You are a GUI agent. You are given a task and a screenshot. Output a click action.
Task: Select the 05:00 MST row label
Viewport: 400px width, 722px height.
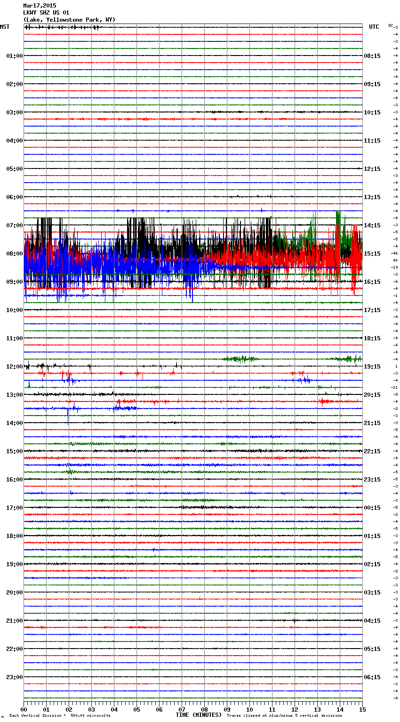click(14, 169)
